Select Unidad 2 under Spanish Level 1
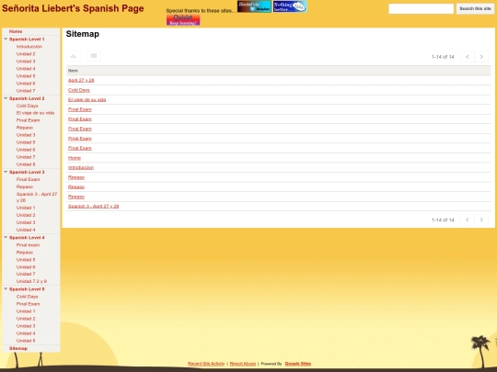Viewport: 497px width, 372px height. pyautogui.click(x=26, y=54)
